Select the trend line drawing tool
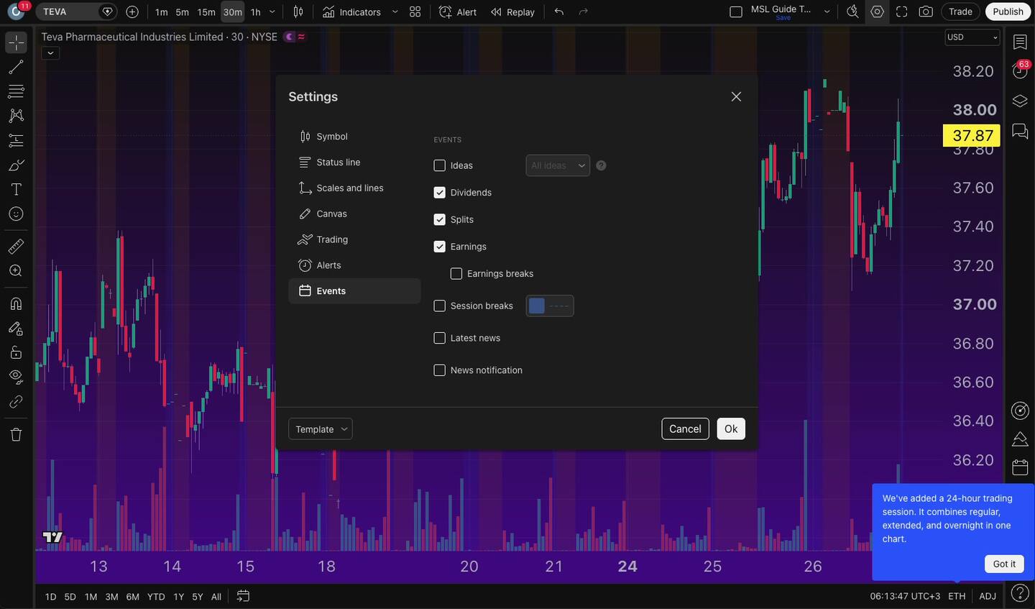Image resolution: width=1035 pixels, height=609 pixels. click(16, 67)
